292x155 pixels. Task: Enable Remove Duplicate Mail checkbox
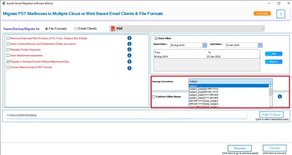click(x=8, y=38)
